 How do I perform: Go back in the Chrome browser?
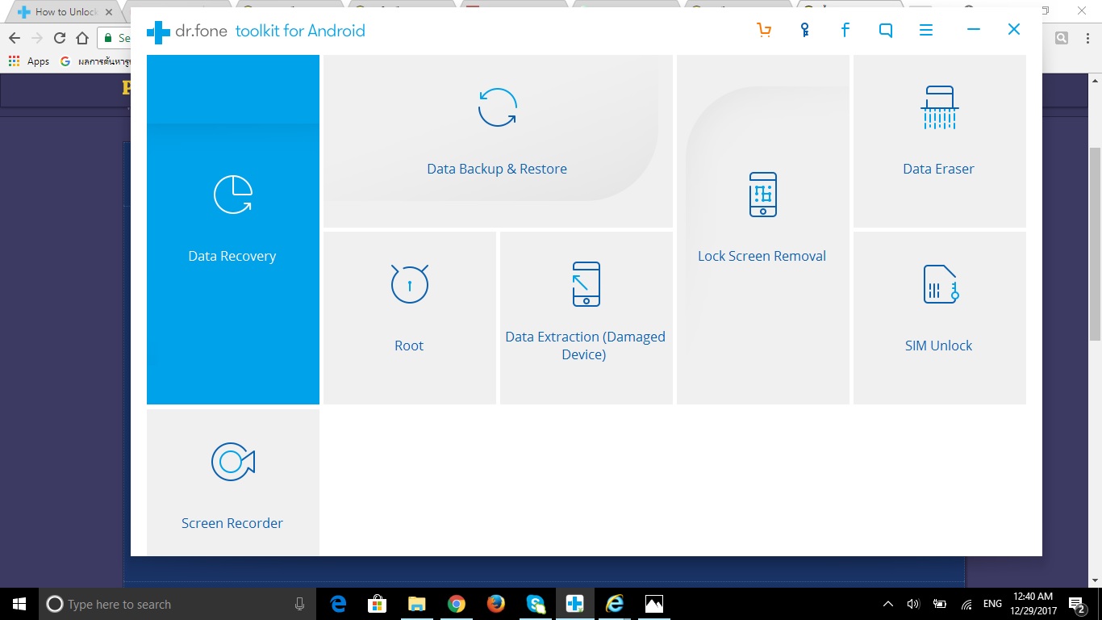point(15,38)
